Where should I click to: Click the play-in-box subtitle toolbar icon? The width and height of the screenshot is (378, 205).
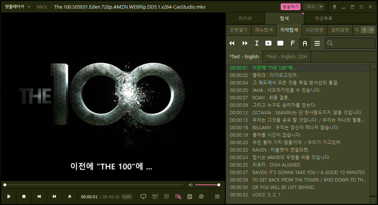(x=268, y=43)
